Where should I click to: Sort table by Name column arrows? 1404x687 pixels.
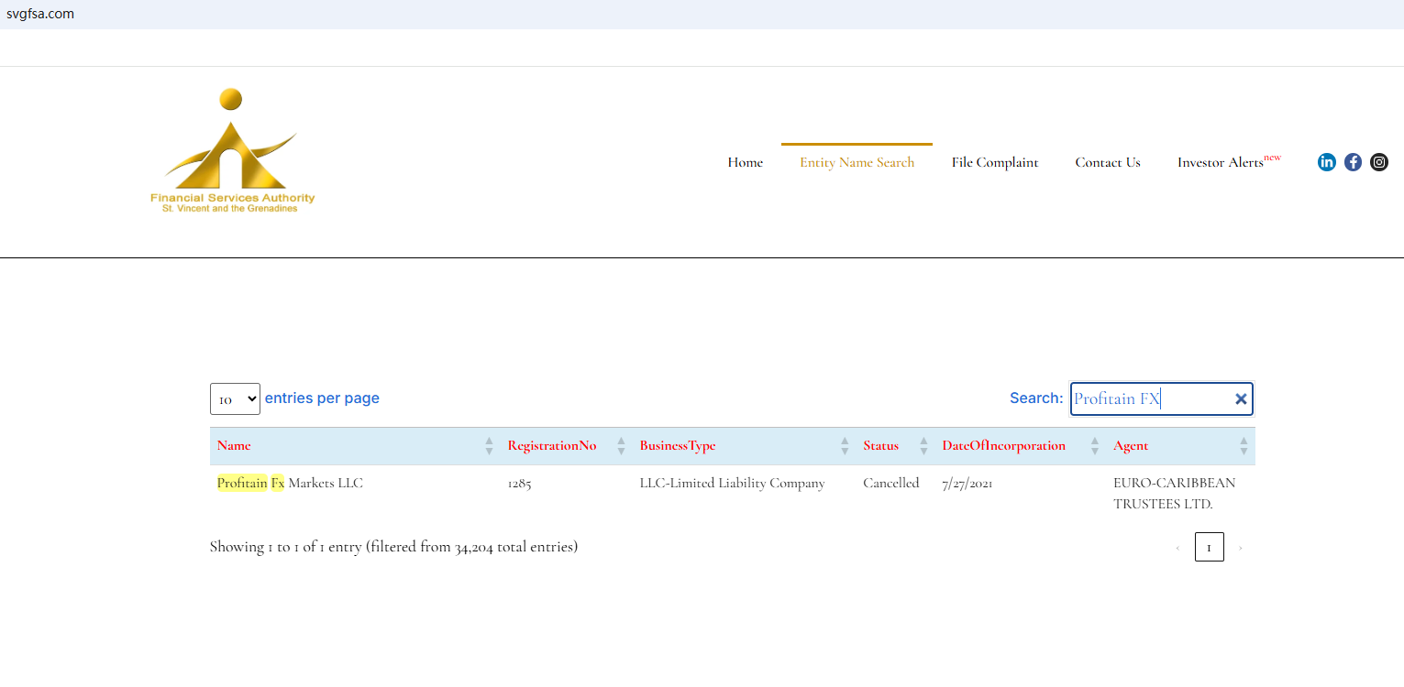click(489, 446)
